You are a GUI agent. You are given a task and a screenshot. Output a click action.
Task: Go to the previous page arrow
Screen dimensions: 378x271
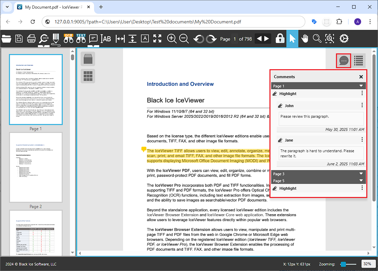coord(259,39)
